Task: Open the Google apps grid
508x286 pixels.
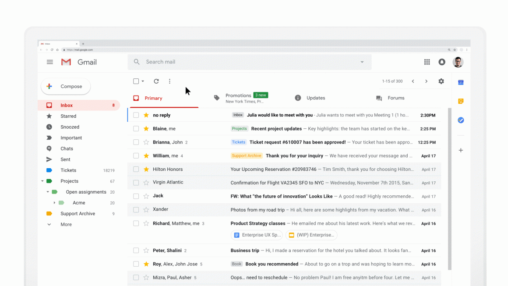Action: click(427, 62)
